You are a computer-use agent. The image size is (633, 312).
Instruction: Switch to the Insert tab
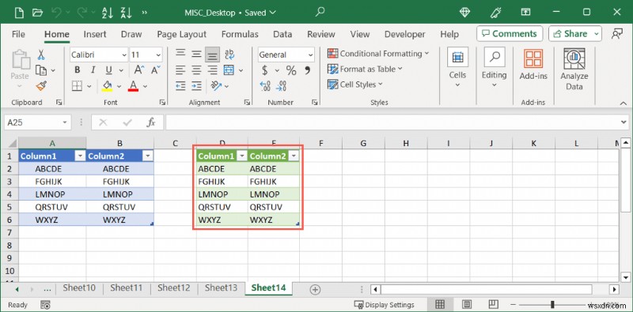[x=95, y=34]
